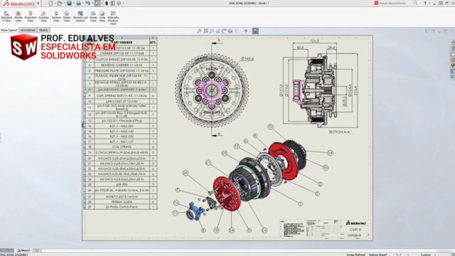Viewport: 455px width, 256px height.
Task: Select the Projected View tool
Action: [x=31, y=16]
